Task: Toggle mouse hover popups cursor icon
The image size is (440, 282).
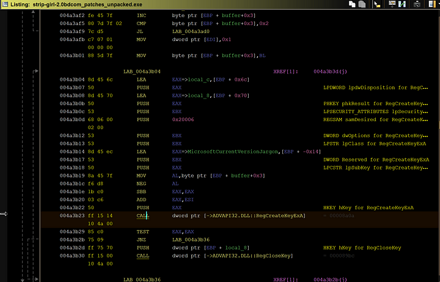Action: 377,4
